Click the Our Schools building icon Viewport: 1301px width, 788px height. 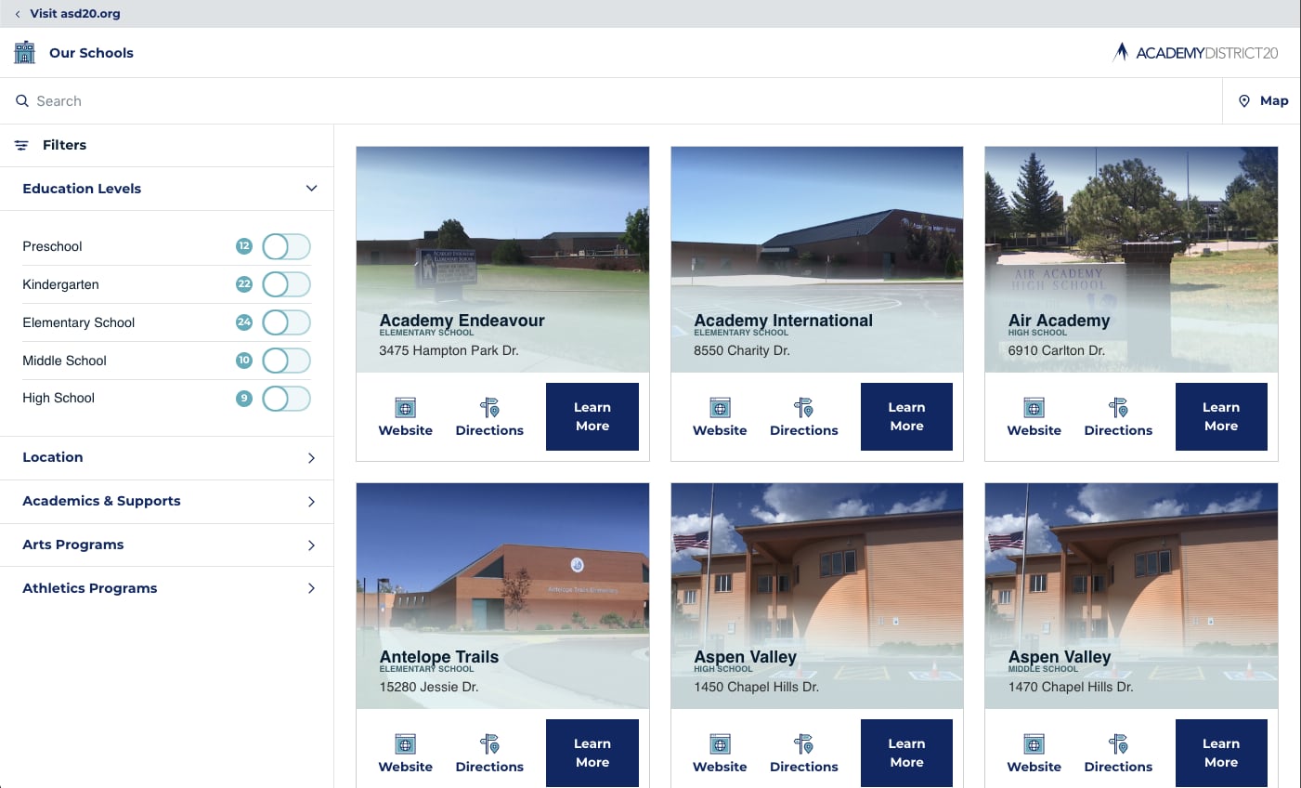pyautogui.click(x=25, y=52)
